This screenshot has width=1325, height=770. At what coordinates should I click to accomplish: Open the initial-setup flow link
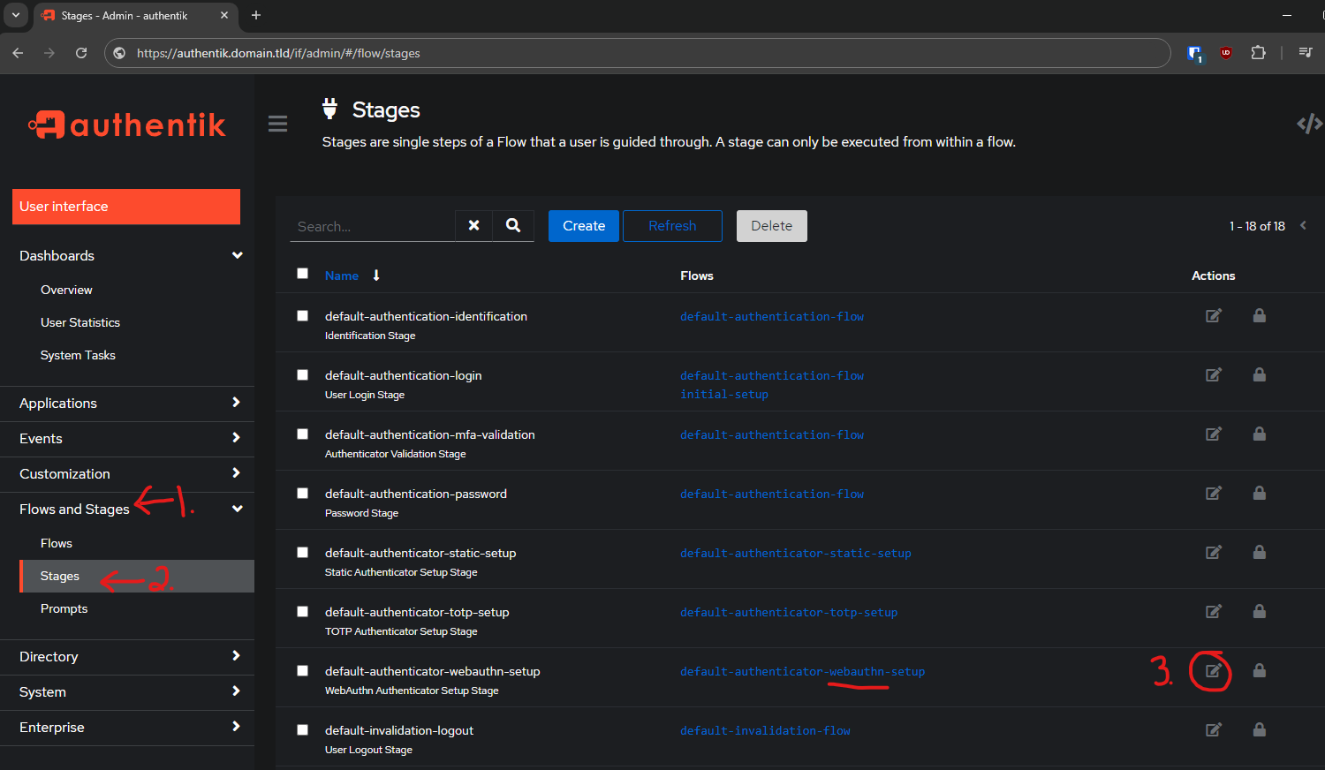tap(724, 394)
